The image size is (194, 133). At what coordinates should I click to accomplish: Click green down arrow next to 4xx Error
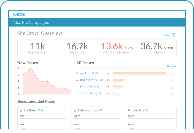pos(108,73)
